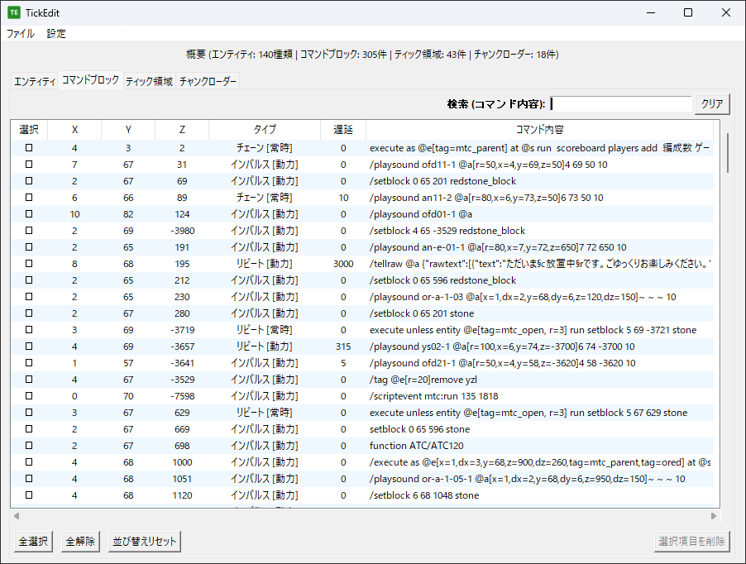The image size is (746, 564).
Task: Maximize the TickEdit window
Action: pyautogui.click(x=688, y=13)
